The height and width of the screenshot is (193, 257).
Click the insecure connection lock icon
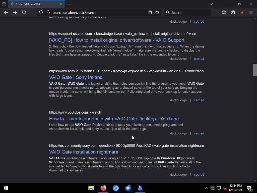[x=48, y=13]
